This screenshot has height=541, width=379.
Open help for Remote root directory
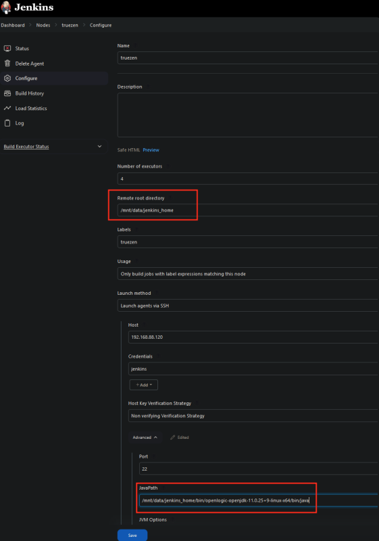(x=170, y=198)
